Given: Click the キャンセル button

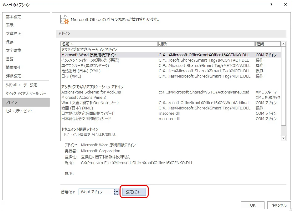Looking at the screenshot, I should [279, 205].
